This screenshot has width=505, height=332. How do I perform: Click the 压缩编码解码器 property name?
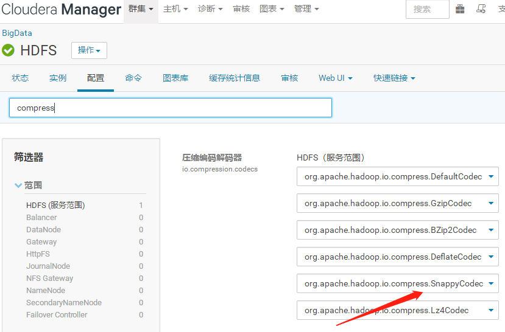pos(212,158)
